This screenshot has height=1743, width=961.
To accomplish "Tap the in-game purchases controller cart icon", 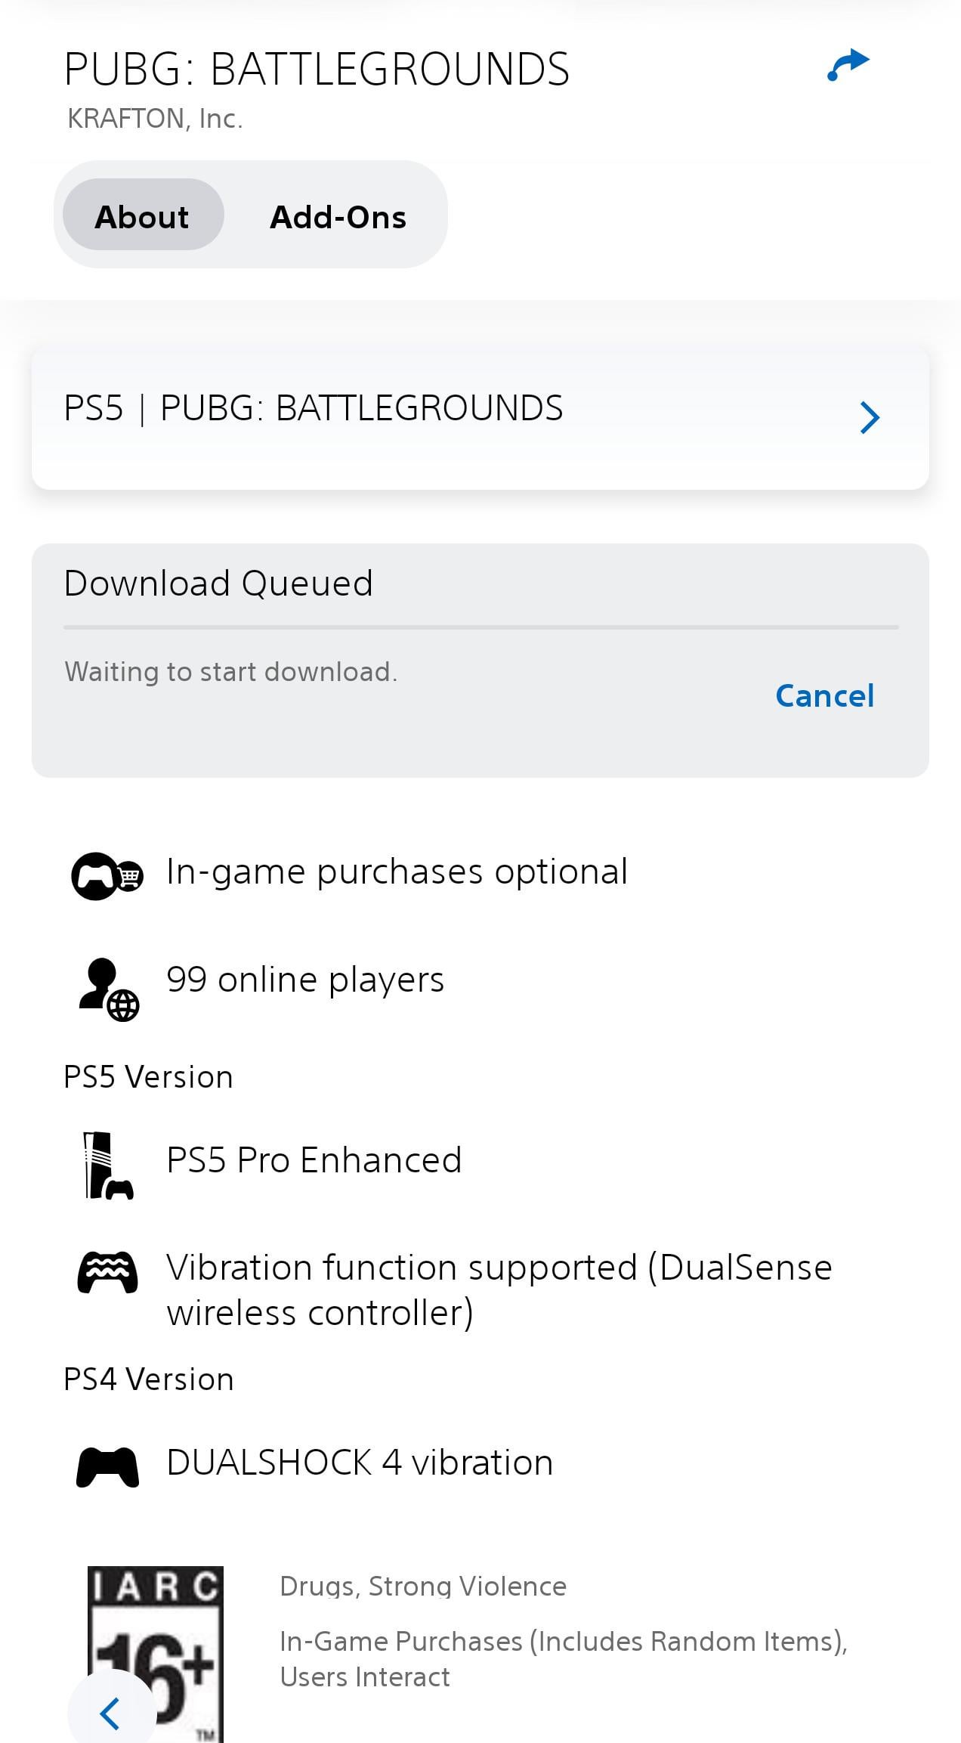I will point(107,875).
